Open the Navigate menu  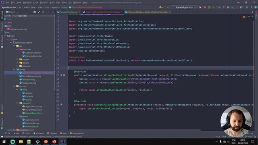point(27,3)
